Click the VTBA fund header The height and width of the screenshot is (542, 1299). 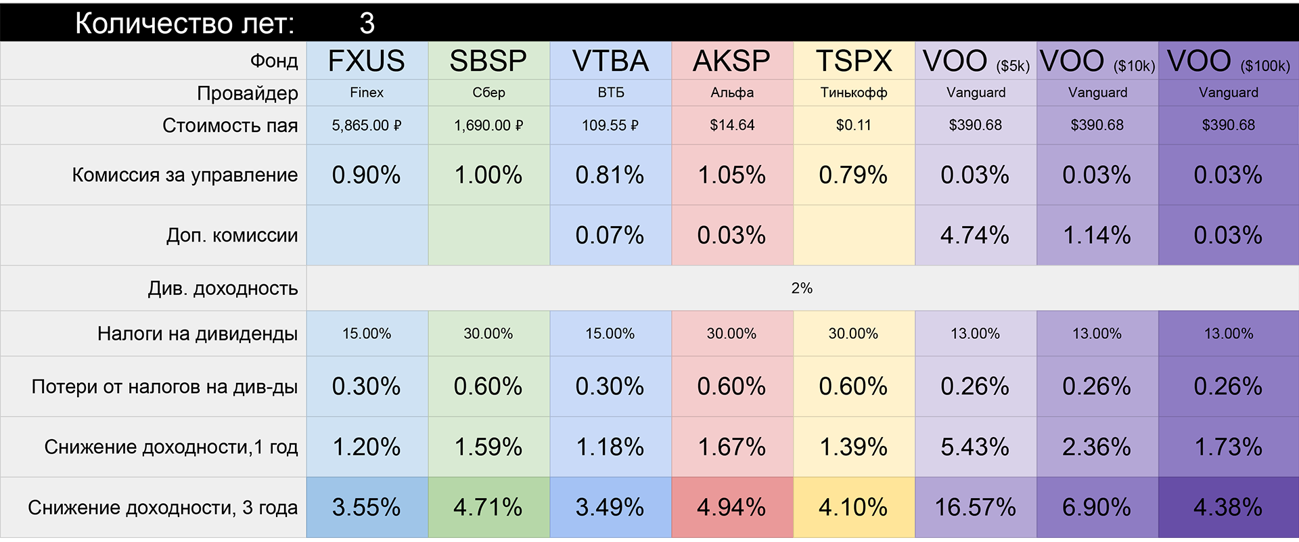pos(610,61)
